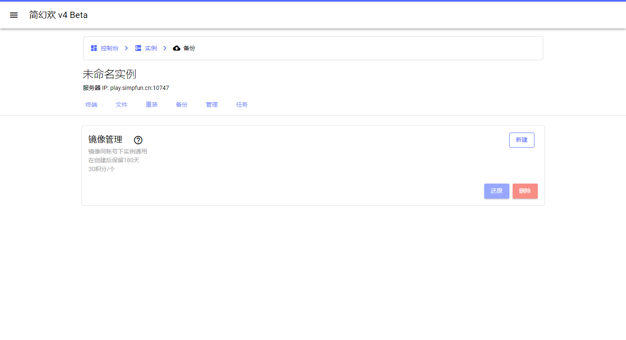Open the 文件 tab
The width and height of the screenshot is (626, 340).
click(x=121, y=105)
